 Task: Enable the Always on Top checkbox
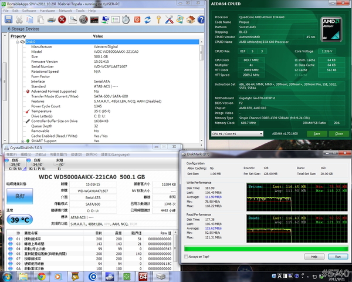[x=187, y=256]
